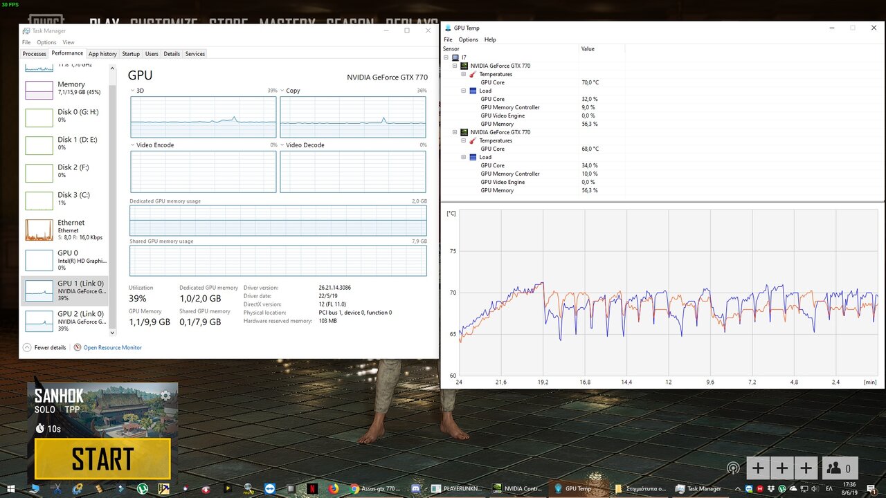Open Discord from the taskbar
The image size is (886, 498).
point(415,489)
